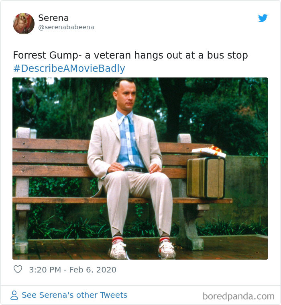Viewport: 281px width, 305px height.
Task: Click the display name Serena
Action: pos(53,18)
